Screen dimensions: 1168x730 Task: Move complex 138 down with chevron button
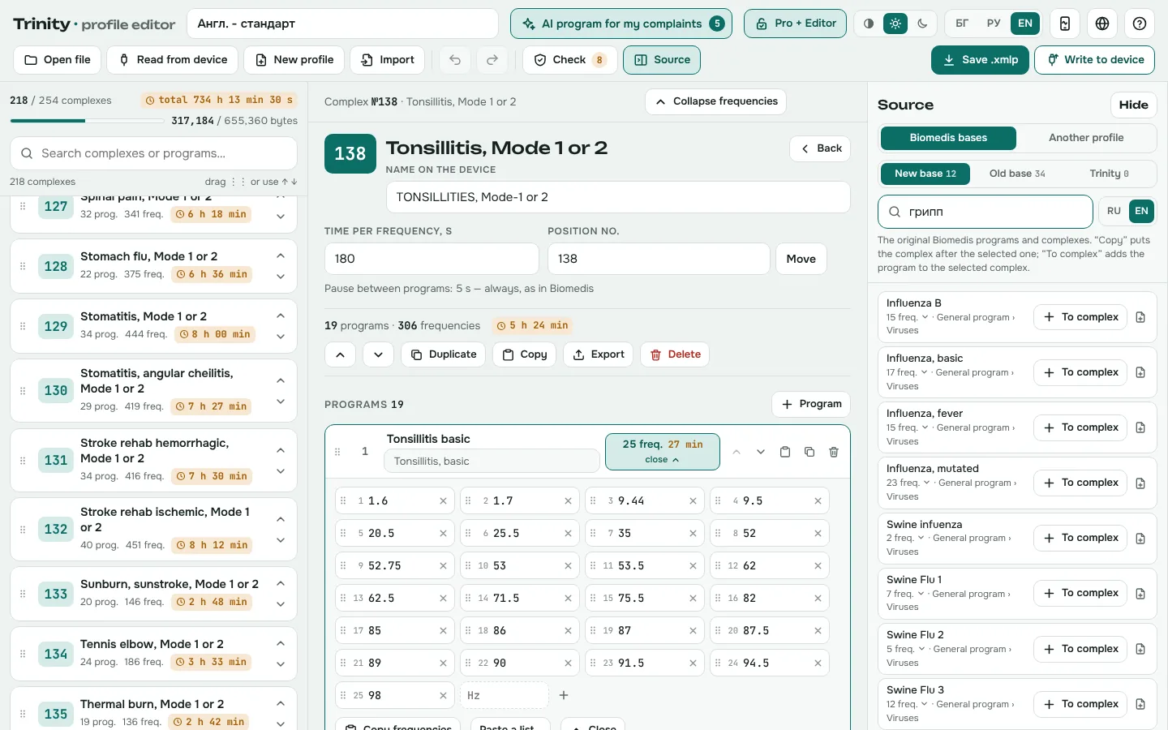pyautogui.click(x=378, y=354)
